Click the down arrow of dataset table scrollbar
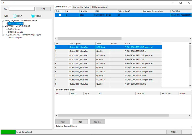The width and height of the screenshot is (192, 135). click(190, 85)
